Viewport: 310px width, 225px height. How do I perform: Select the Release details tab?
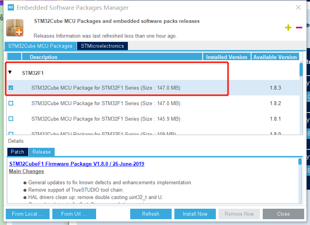click(x=41, y=152)
